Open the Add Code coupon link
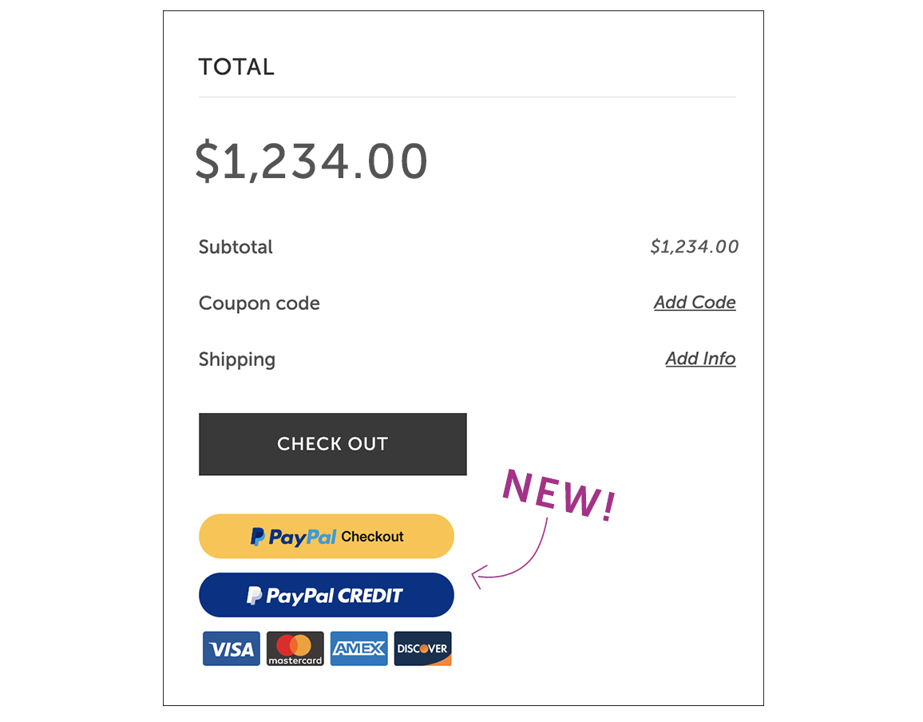This screenshot has width=923, height=722. coord(695,302)
